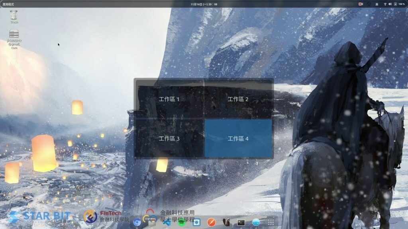Launch Chromium browser from the dock
The image size is (408, 229).
[x=137, y=222]
